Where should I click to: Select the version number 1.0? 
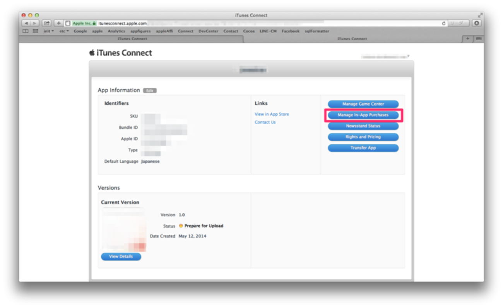pyautogui.click(x=182, y=215)
